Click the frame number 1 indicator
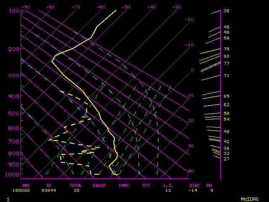 click(x=8, y=199)
